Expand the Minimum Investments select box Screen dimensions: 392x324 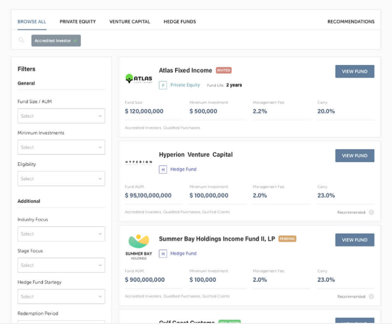tap(61, 147)
